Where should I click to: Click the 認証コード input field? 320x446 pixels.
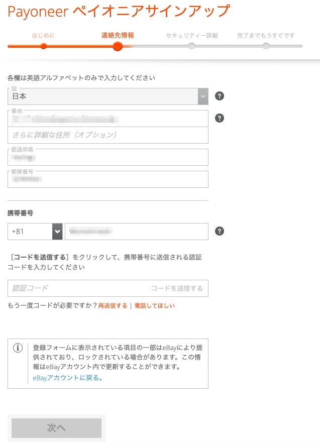tap(75, 288)
